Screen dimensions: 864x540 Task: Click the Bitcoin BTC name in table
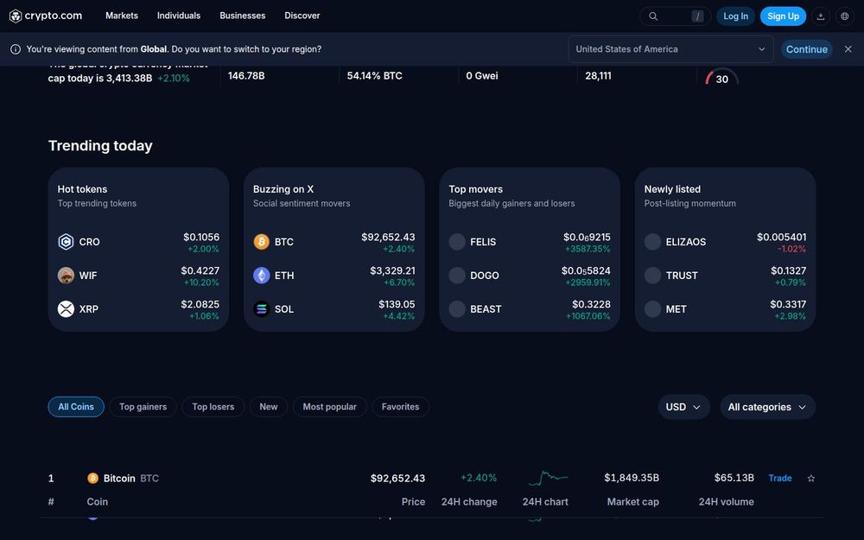[x=131, y=479]
